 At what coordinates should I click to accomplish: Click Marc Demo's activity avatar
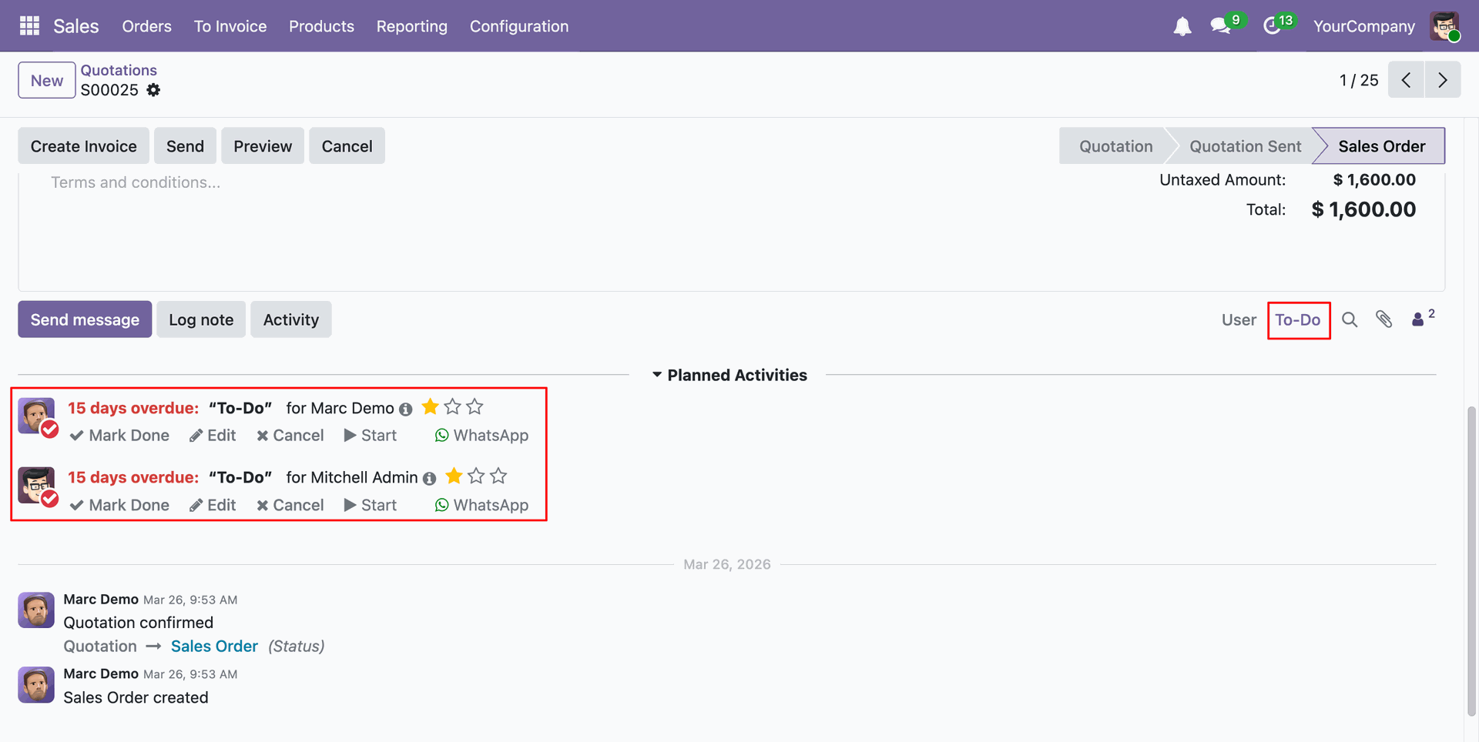click(36, 416)
